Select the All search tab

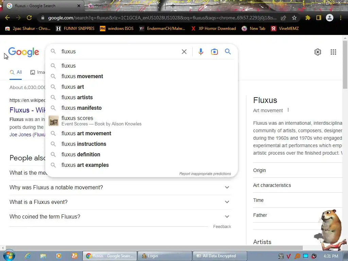click(16, 72)
